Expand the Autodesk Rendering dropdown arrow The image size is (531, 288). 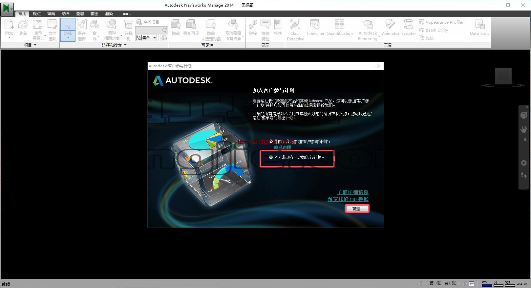379,36
